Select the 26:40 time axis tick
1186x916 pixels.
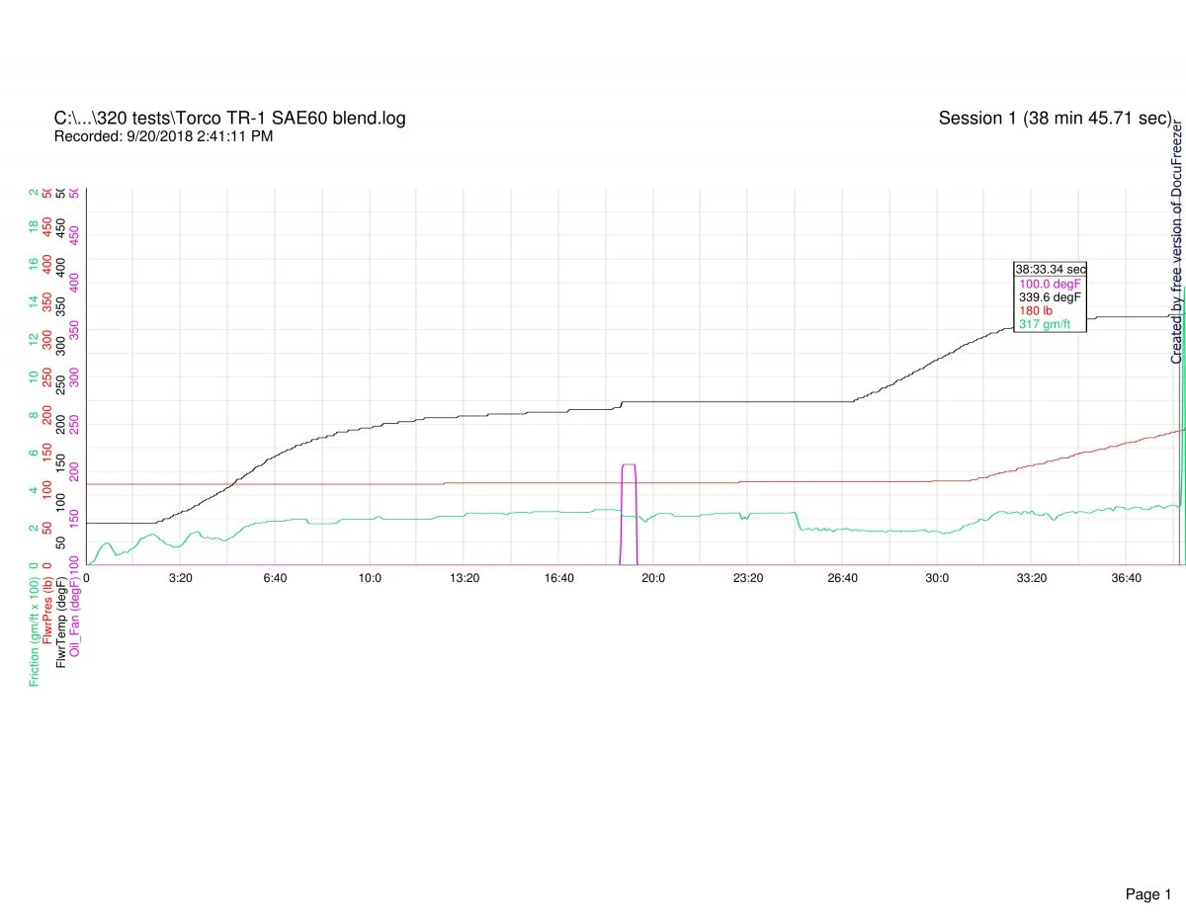(842, 578)
